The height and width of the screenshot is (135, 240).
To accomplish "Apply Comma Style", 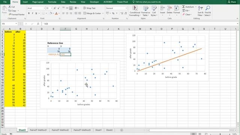I will [117, 13].
